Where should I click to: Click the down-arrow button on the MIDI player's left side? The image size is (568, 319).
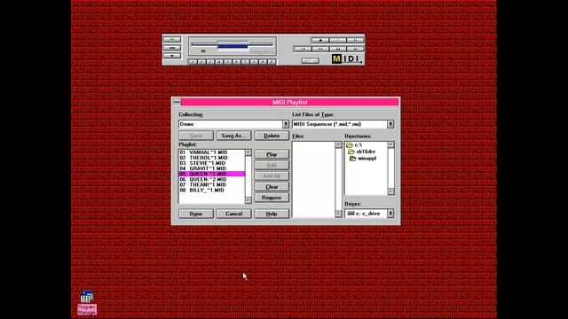[x=172, y=56]
